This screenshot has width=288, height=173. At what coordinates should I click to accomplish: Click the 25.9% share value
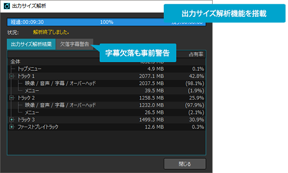pos(196,98)
